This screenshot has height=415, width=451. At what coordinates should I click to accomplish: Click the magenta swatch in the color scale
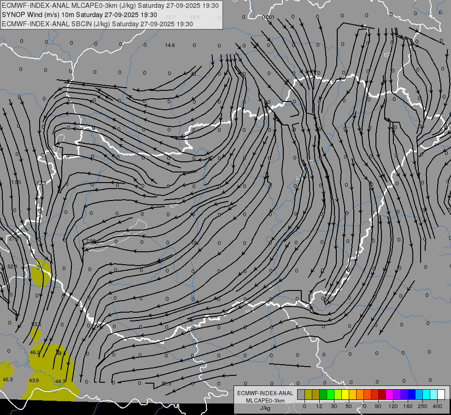point(389,394)
